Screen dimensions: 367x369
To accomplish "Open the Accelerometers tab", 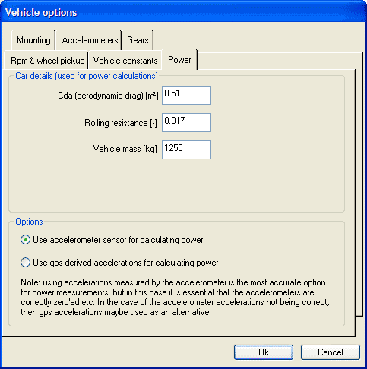I will pyautogui.click(x=89, y=40).
